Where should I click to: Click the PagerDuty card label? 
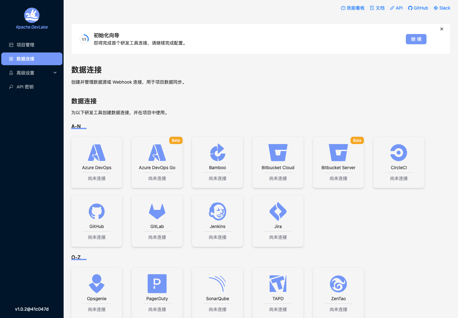tap(157, 299)
